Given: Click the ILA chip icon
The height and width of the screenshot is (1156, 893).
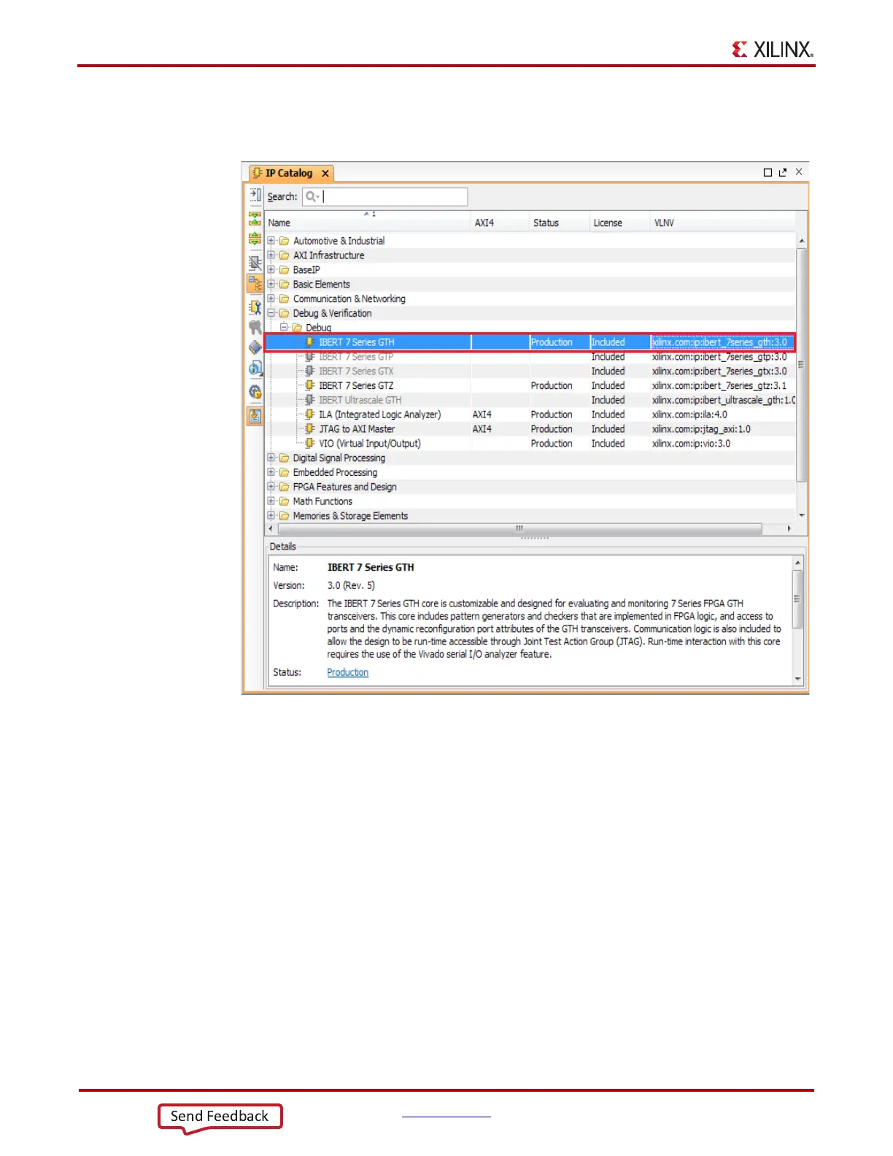Looking at the screenshot, I should 310,415.
